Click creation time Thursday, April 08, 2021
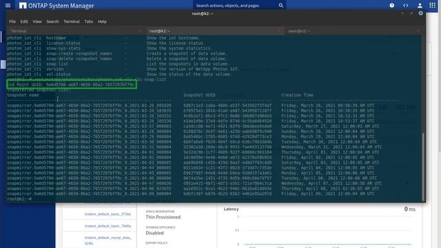The width and height of the screenshot is (441, 248). pyautogui.click(x=330, y=189)
